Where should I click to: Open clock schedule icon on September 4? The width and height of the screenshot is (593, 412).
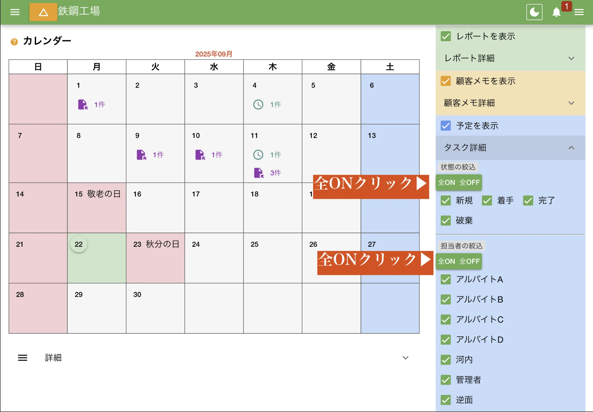(x=258, y=104)
